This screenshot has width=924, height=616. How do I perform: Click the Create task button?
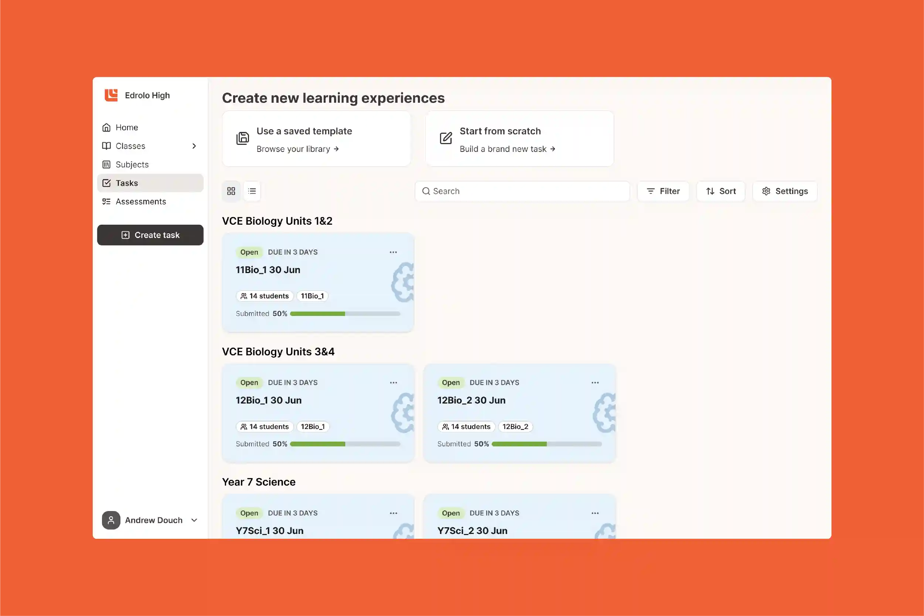[150, 235]
